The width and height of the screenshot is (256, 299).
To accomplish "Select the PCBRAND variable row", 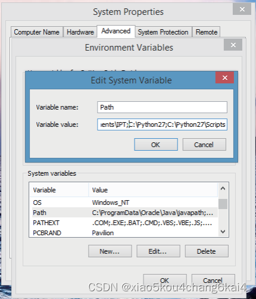I will click(x=123, y=233).
